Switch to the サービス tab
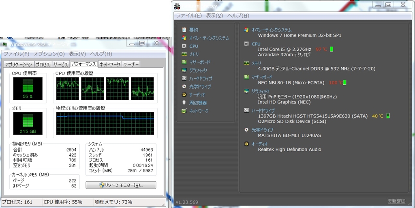Image resolution: width=415 pixels, height=208 pixels. point(61,64)
